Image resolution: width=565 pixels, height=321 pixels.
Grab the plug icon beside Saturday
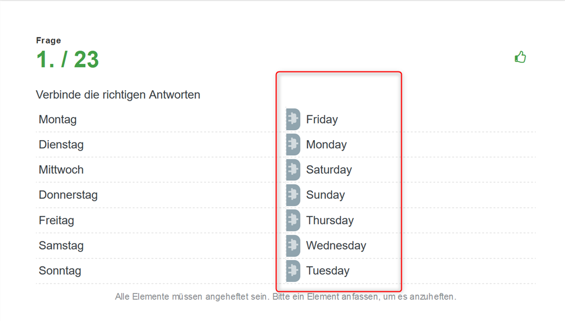293,170
